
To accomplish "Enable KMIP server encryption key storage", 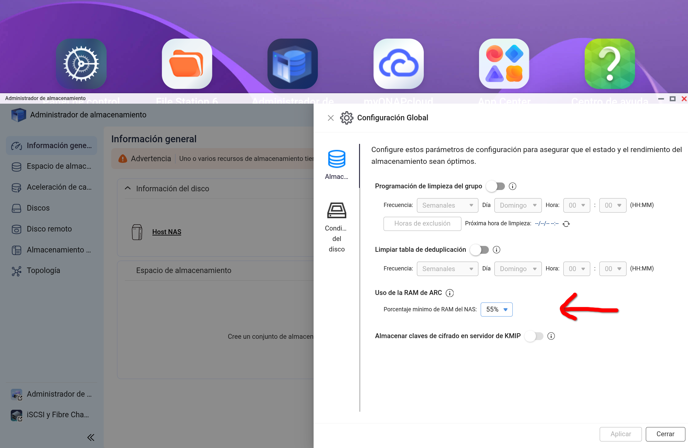I will tap(534, 336).
